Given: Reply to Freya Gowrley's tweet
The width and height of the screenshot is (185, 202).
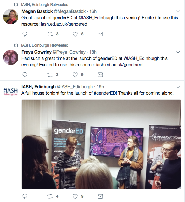Looking at the screenshot, I should [25, 75].
